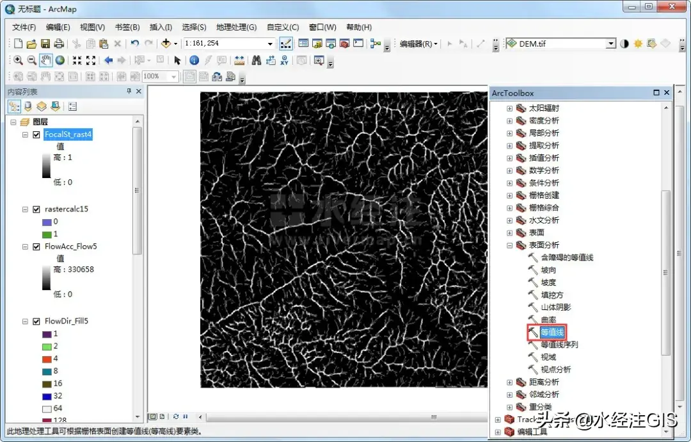
Task: Collapse the 表面分析 toolset
Action: pos(510,245)
